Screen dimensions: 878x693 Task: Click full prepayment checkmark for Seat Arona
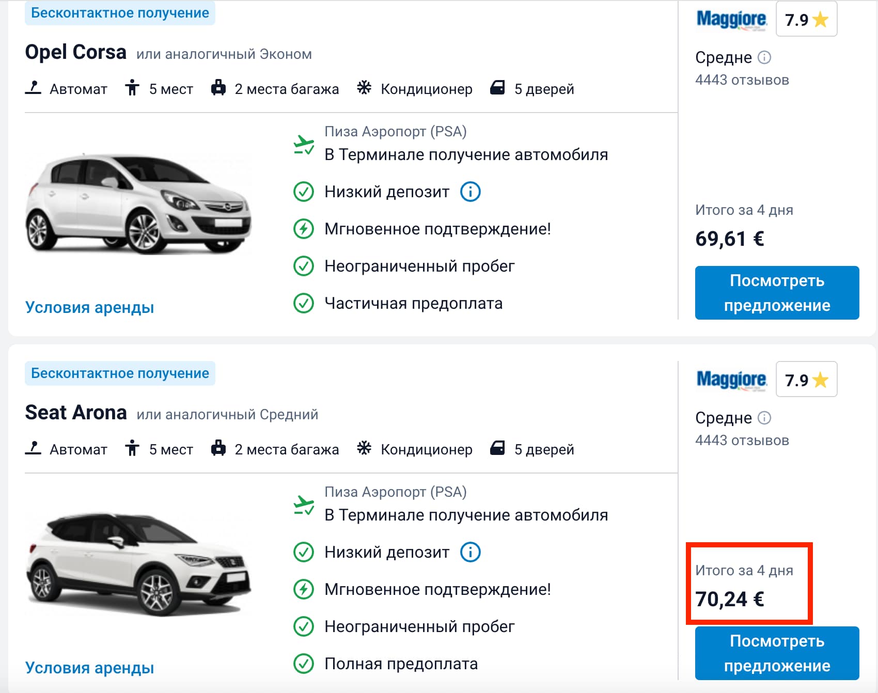pyautogui.click(x=304, y=664)
